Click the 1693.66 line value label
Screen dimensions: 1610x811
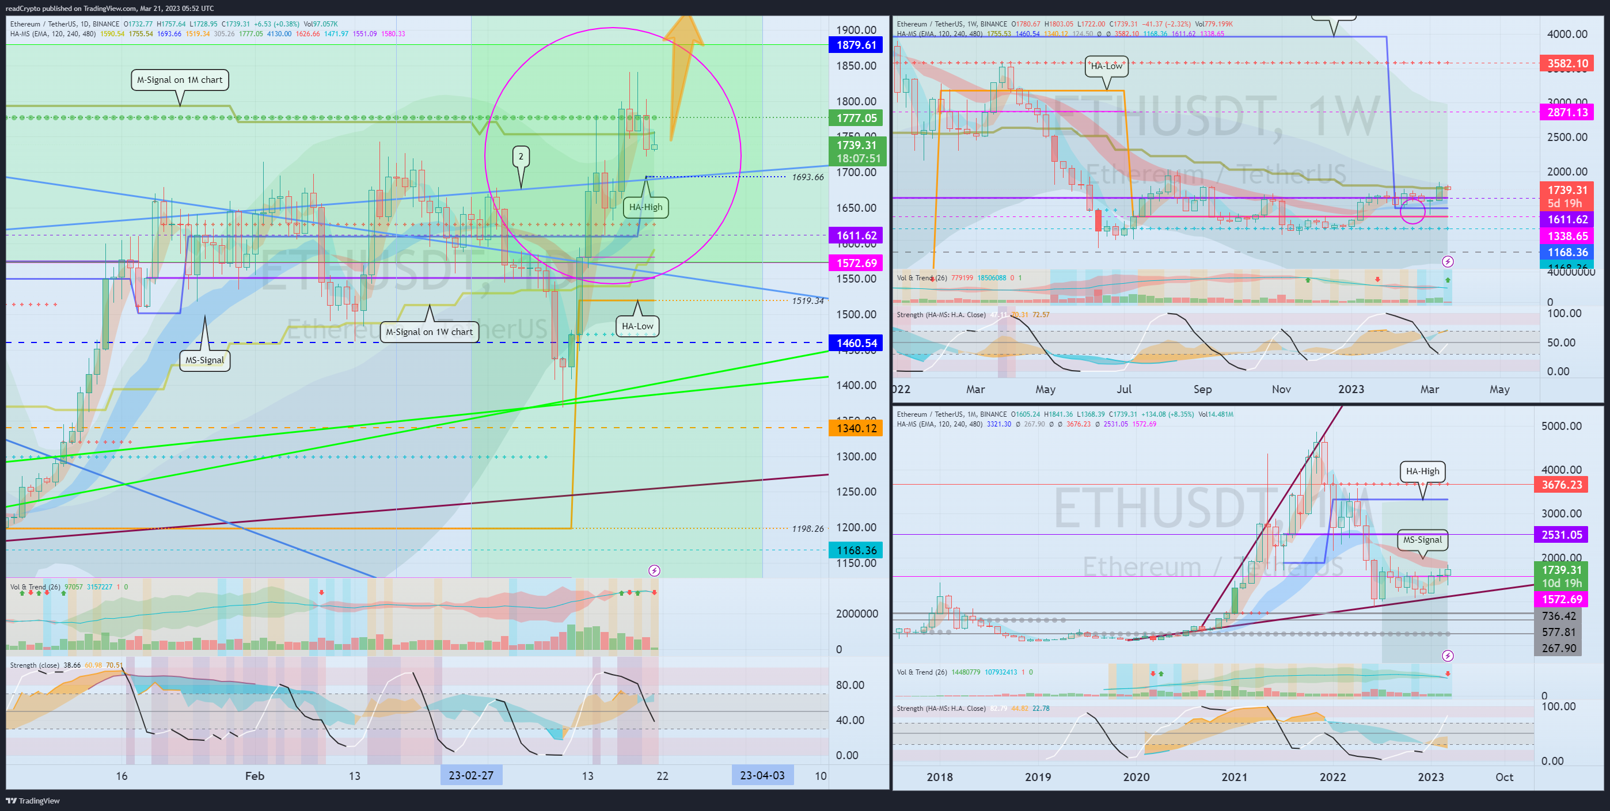(807, 177)
